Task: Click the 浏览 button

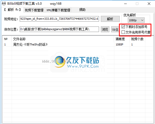Action: pos(105,29)
